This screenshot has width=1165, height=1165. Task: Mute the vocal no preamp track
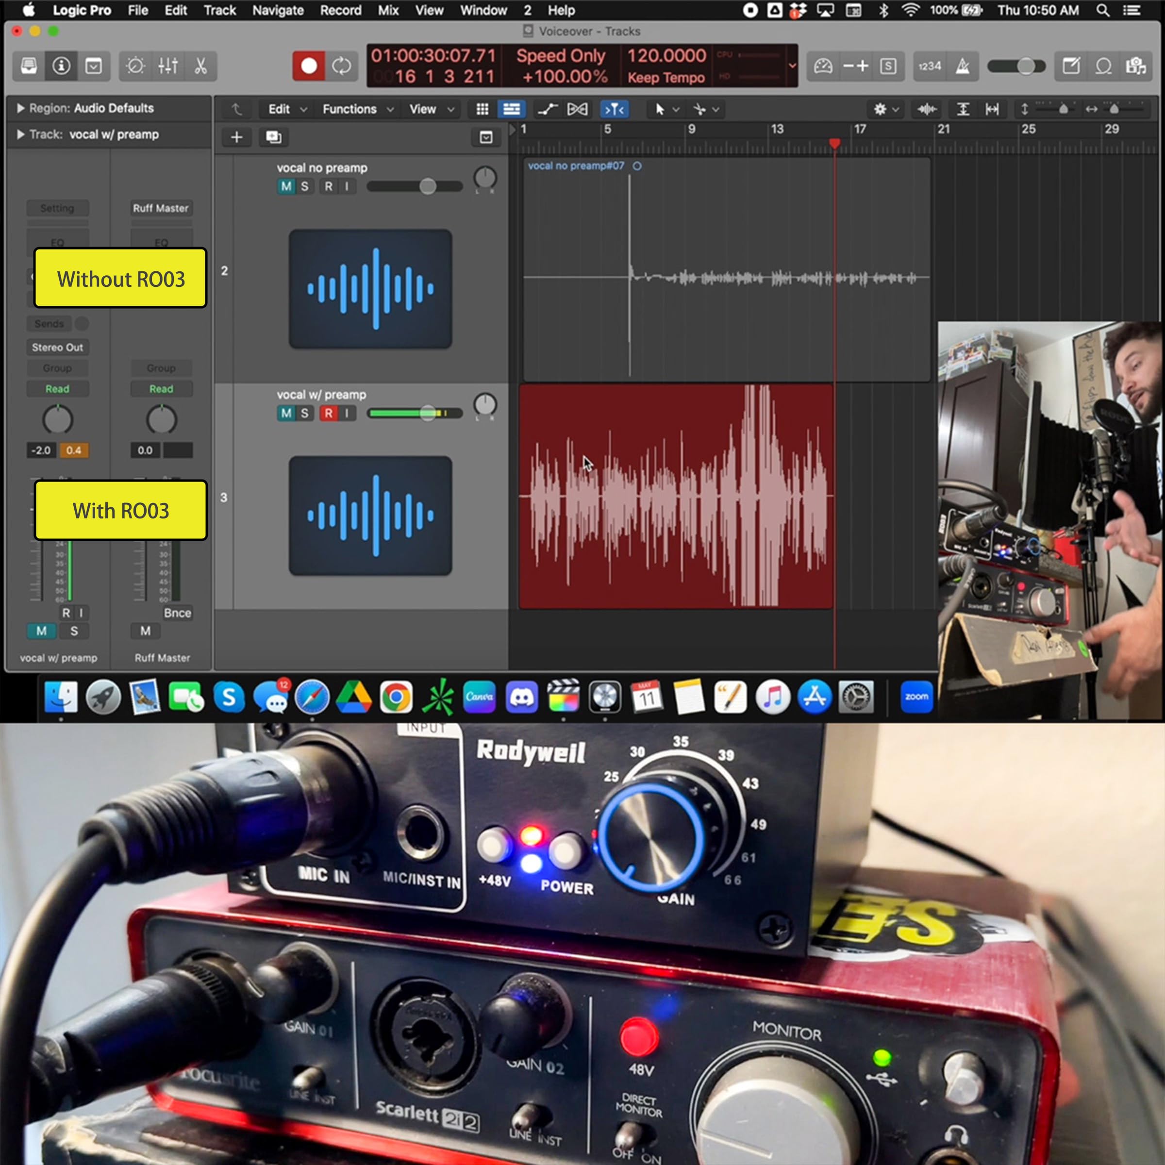point(286,186)
